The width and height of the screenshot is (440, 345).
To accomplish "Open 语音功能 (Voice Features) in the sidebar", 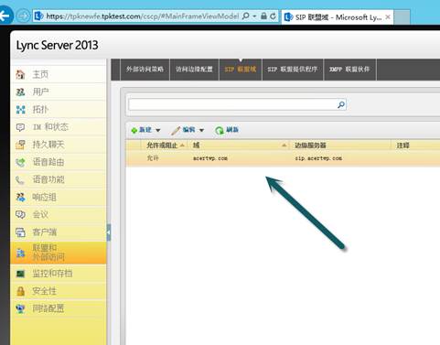I will click(58, 179).
